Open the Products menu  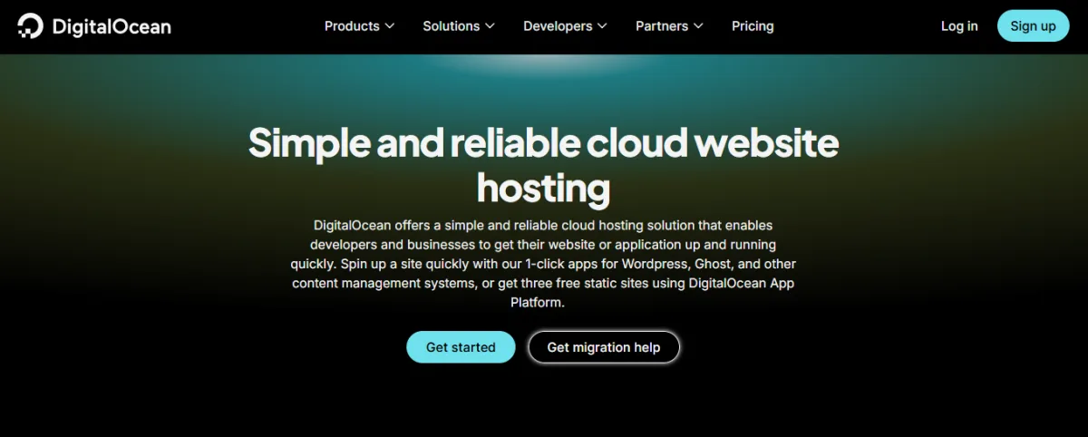tap(359, 26)
